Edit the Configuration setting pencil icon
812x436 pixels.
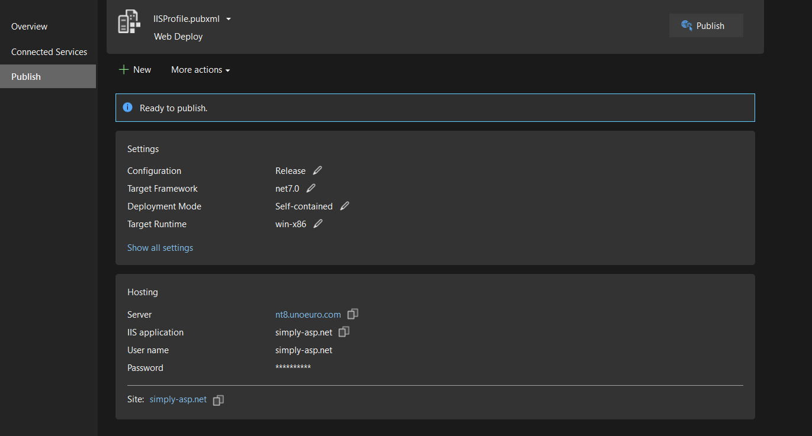coord(317,170)
